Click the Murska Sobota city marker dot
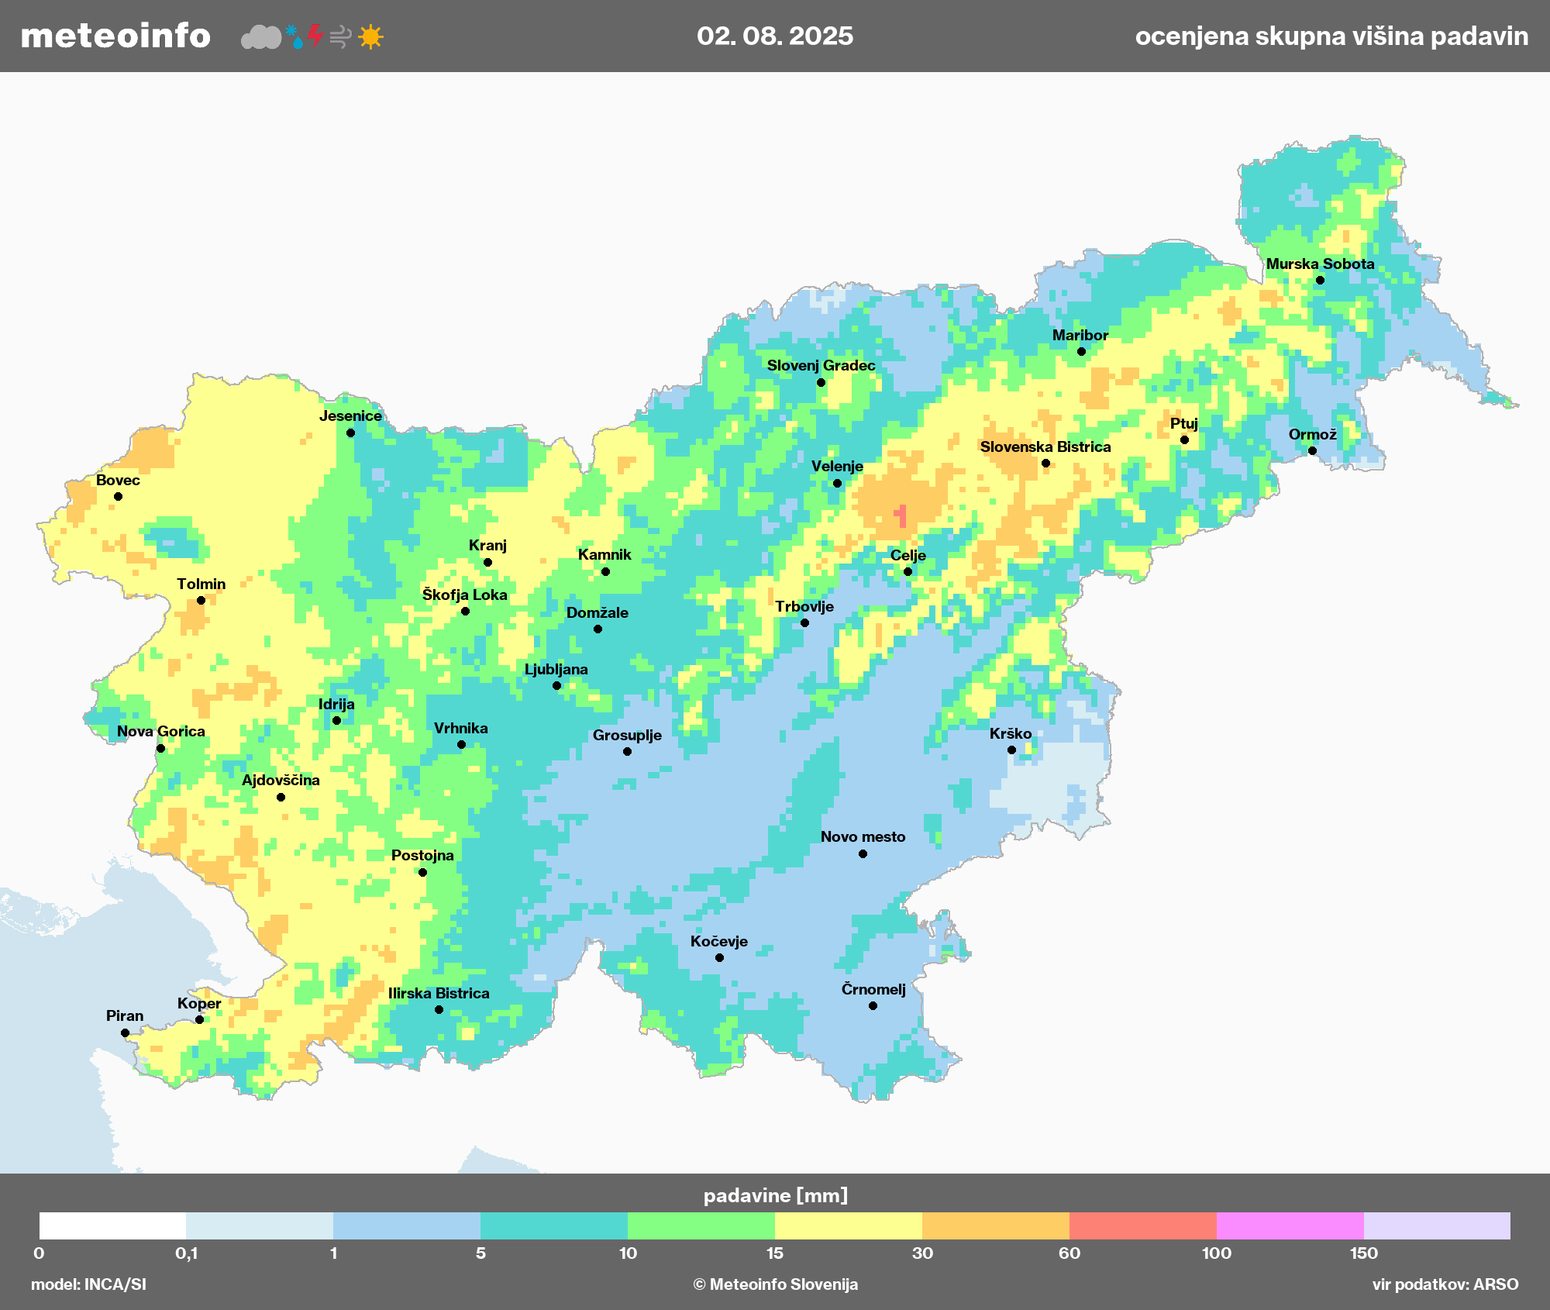The height and width of the screenshot is (1310, 1550). (1320, 280)
